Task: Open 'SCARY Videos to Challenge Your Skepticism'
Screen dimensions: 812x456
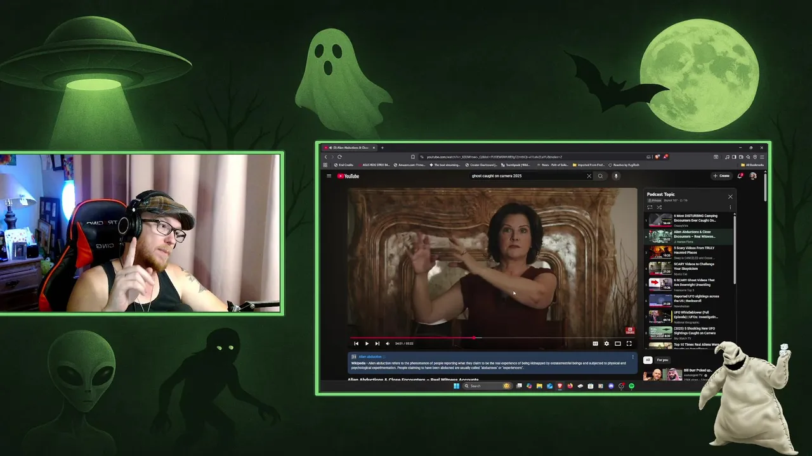Action: pyautogui.click(x=689, y=268)
